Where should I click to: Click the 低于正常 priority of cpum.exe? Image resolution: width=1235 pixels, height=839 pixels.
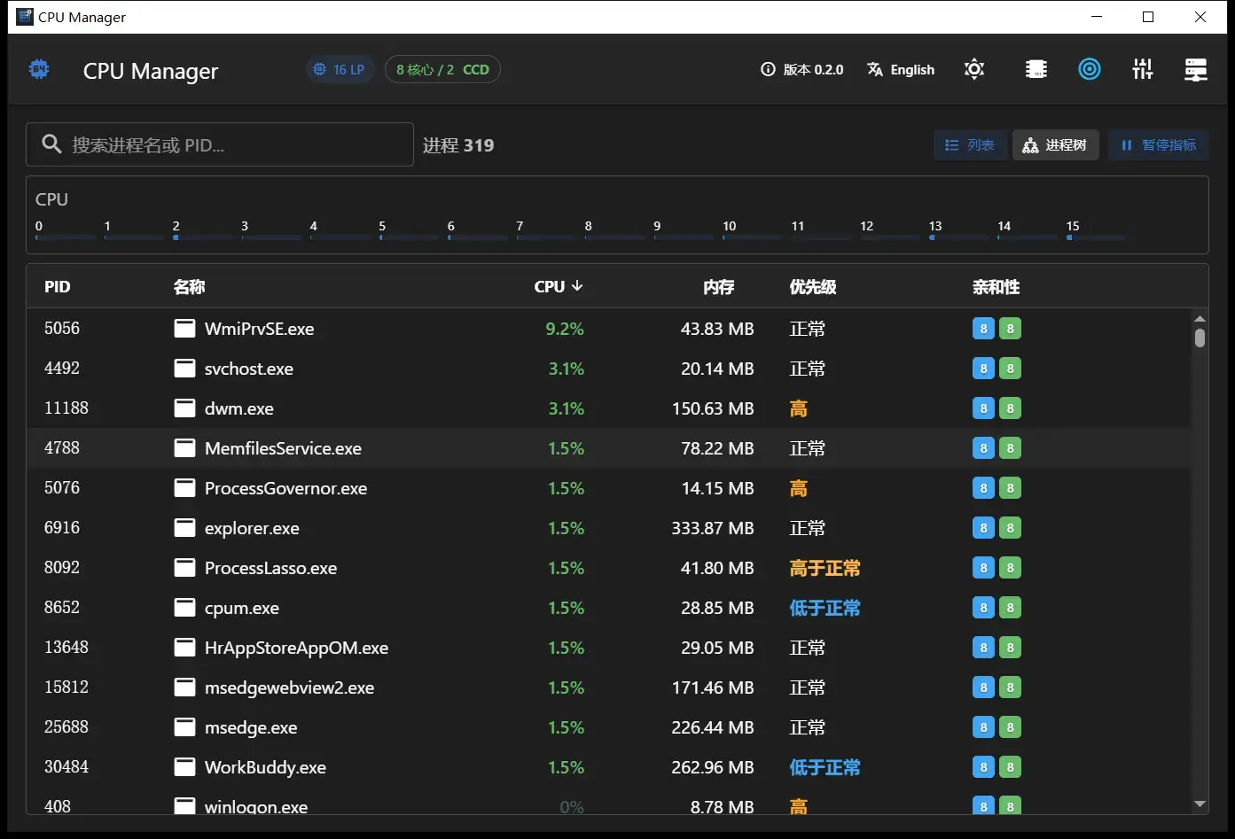[825, 608]
